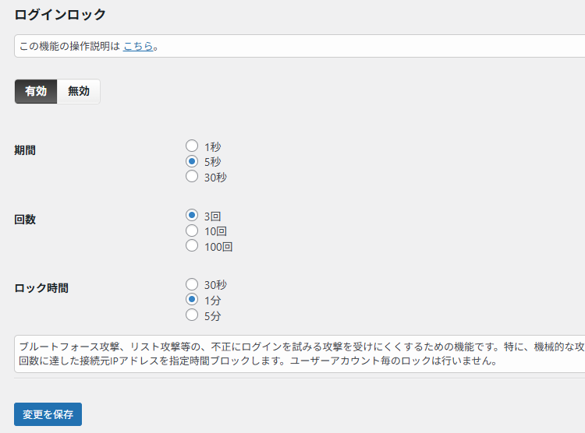Switch login lock to 無効
The image size is (585, 433).
click(79, 92)
